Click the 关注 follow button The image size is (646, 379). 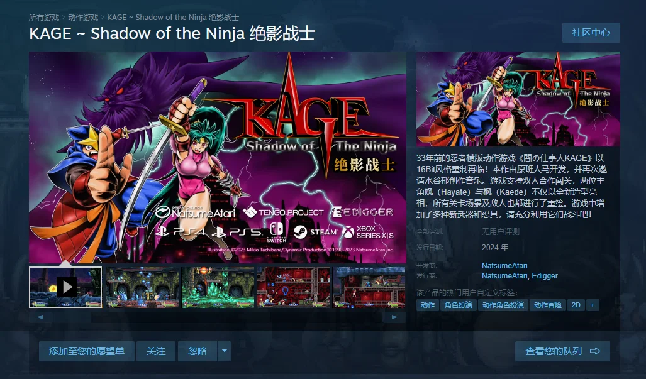[156, 351]
